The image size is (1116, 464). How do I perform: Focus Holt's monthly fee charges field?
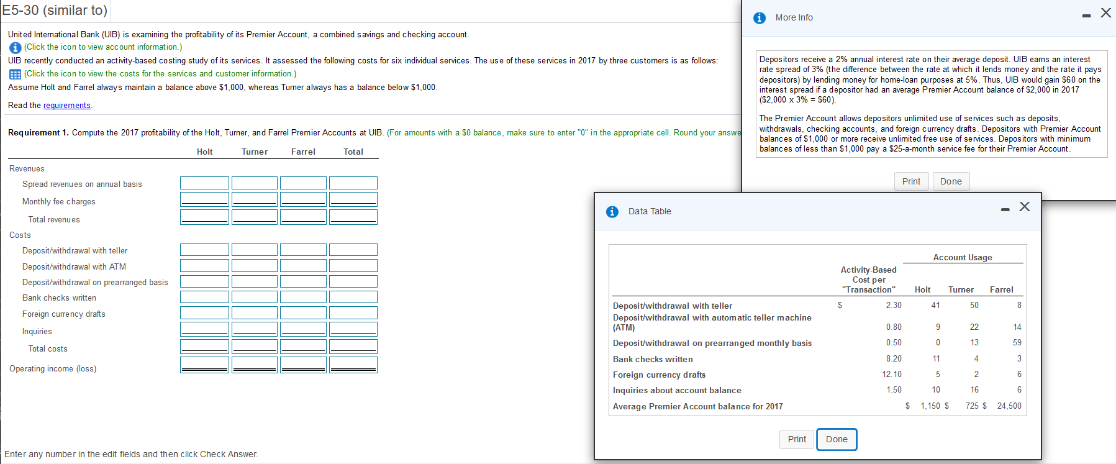(204, 199)
